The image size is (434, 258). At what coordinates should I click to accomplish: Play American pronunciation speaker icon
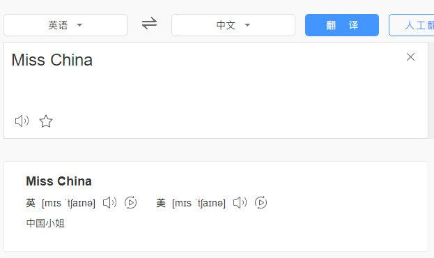click(240, 203)
